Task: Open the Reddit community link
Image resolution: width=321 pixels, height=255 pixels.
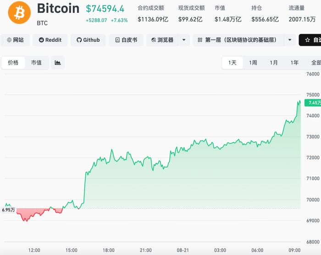Action: click(x=50, y=40)
